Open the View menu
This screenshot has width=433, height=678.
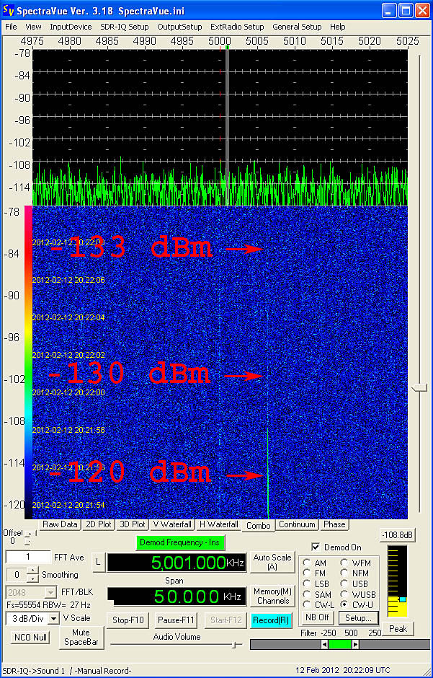coord(33,27)
